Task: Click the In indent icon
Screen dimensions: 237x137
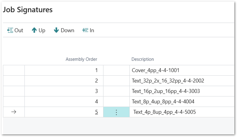Action: tap(85, 30)
